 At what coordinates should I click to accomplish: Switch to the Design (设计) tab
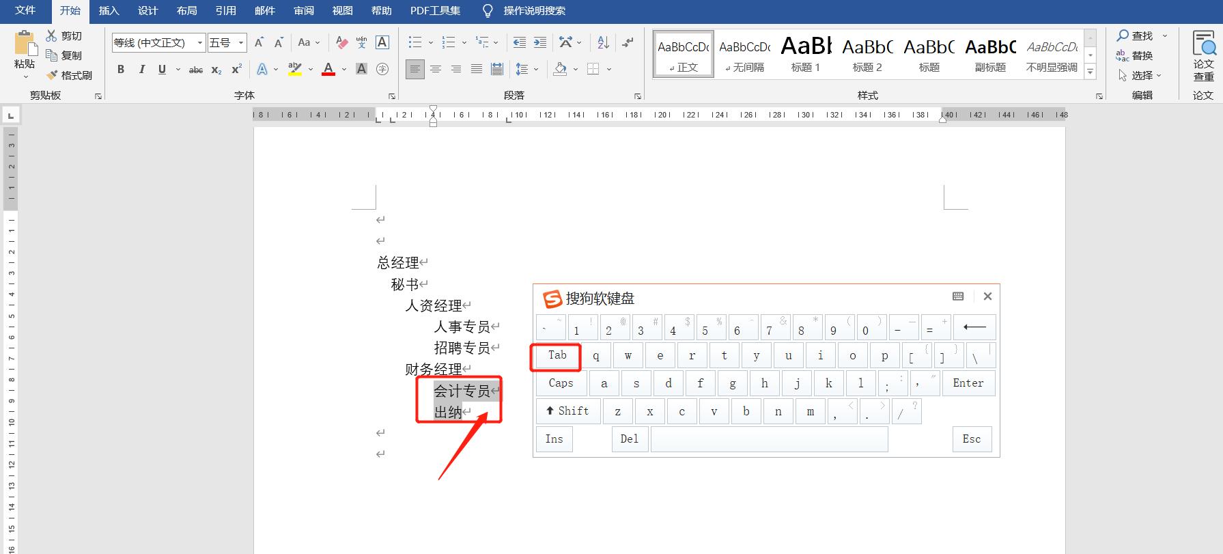click(x=147, y=11)
